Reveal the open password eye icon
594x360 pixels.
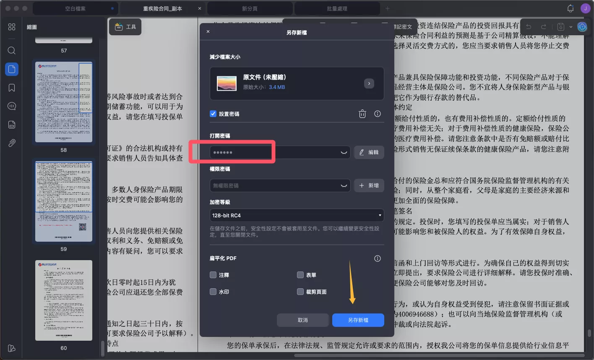[344, 153]
